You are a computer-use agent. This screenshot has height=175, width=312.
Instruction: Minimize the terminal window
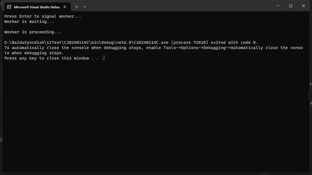click(278, 6)
